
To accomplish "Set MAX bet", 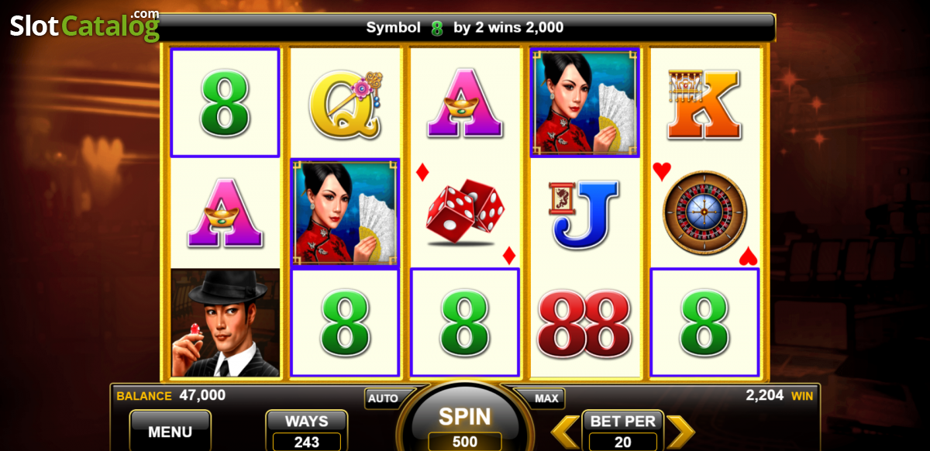I will click(546, 398).
